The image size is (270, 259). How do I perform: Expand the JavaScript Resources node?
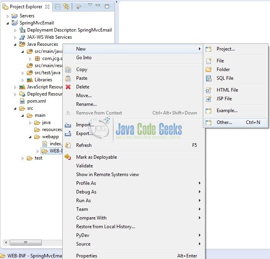point(15,87)
